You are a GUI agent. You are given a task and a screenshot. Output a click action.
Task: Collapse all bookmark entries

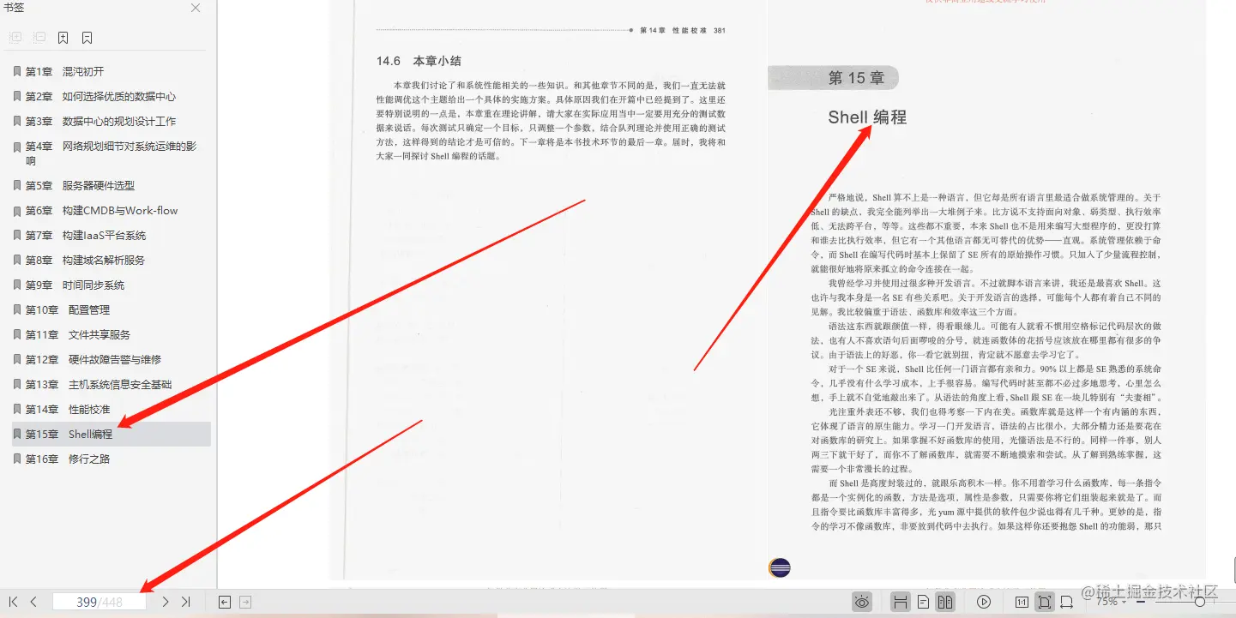(38, 37)
